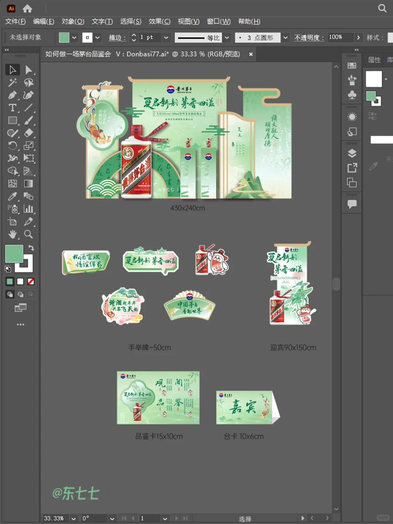Select the Symbol Sprayer tool
The image size is (393, 524).
12,209
